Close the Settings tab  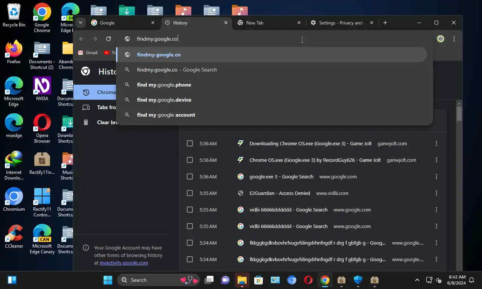372,23
